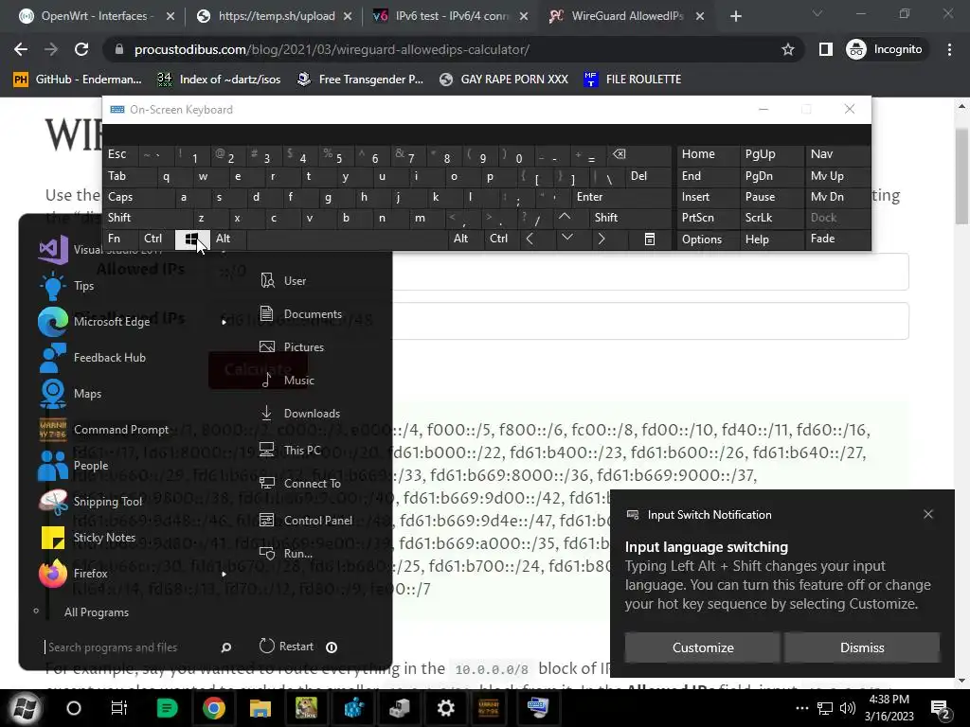Viewport: 970px width, 727px height.
Task: Expand Microsoft Edge jump list arrow
Action: click(x=224, y=322)
